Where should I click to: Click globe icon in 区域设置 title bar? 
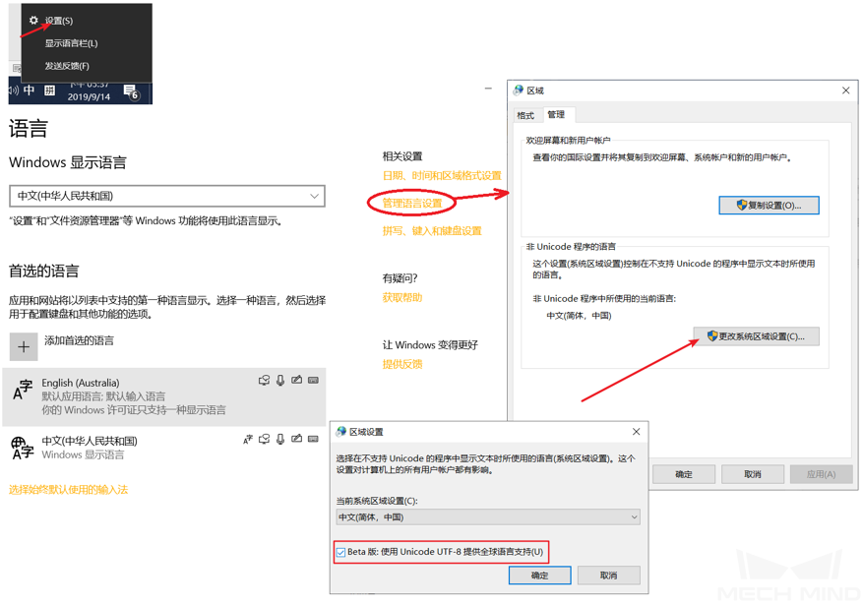tap(341, 432)
